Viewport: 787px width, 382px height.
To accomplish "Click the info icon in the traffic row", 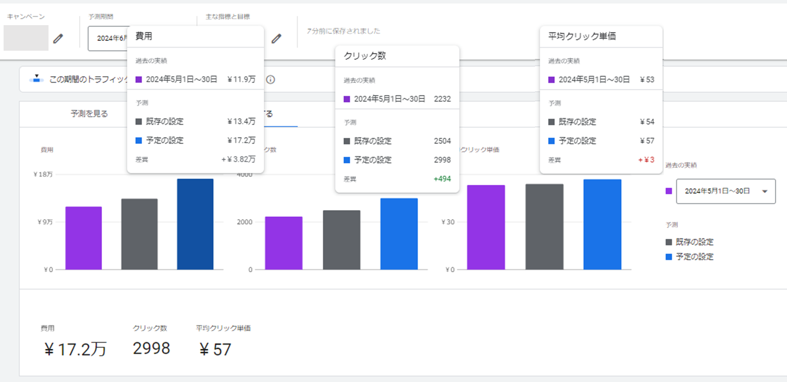I will click(x=270, y=79).
